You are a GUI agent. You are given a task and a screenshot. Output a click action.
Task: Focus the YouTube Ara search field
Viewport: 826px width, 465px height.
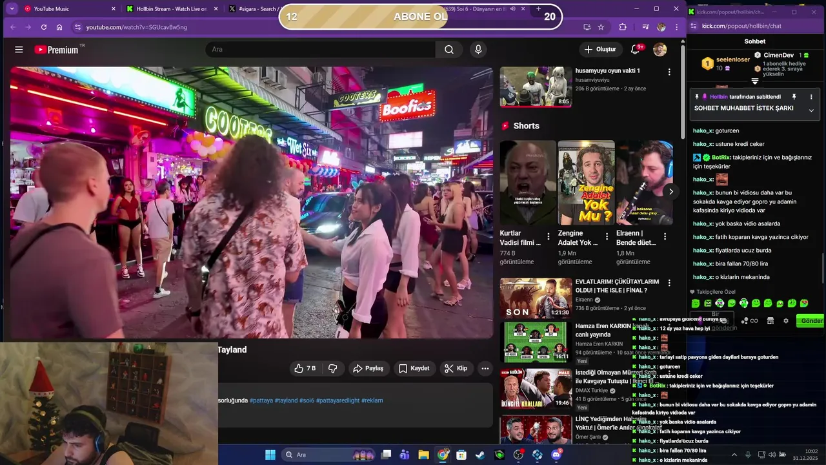click(x=321, y=50)
